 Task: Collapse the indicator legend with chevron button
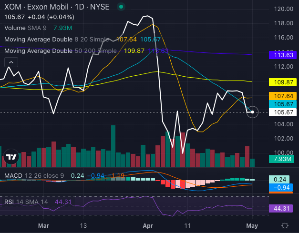[11, 62]
